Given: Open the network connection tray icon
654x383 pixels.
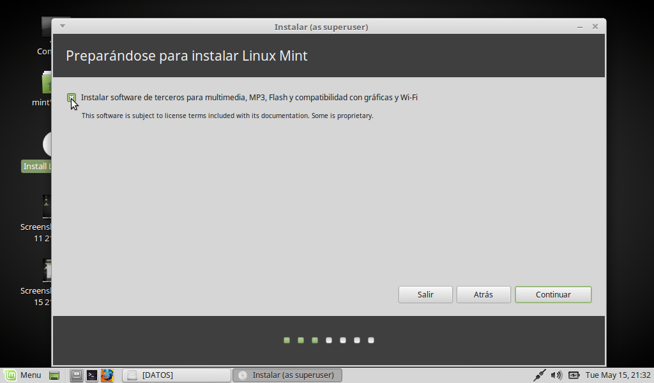Looking at the screenshot, I should click(539, 375).
